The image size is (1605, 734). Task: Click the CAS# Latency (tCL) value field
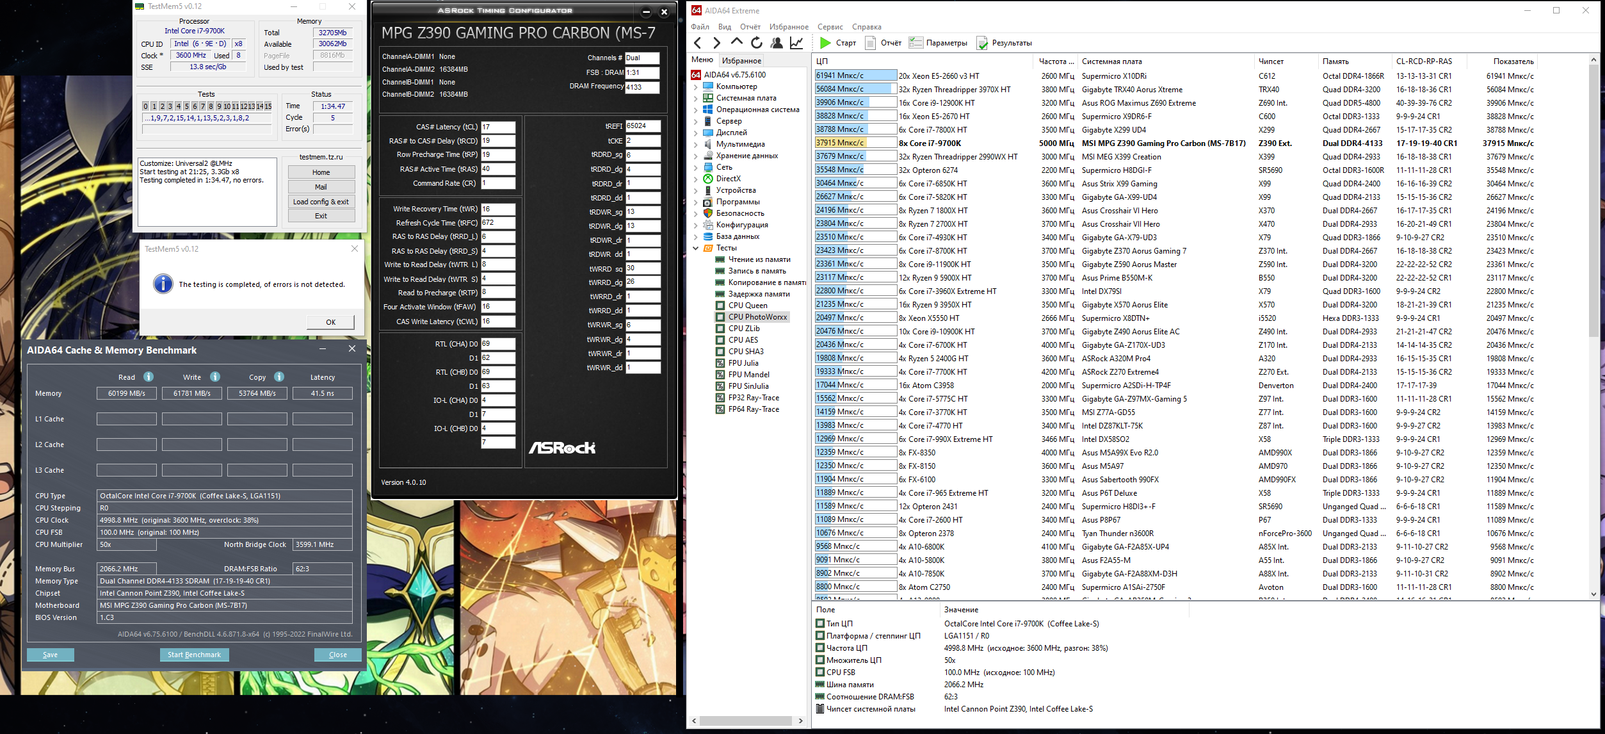point(498,127)
